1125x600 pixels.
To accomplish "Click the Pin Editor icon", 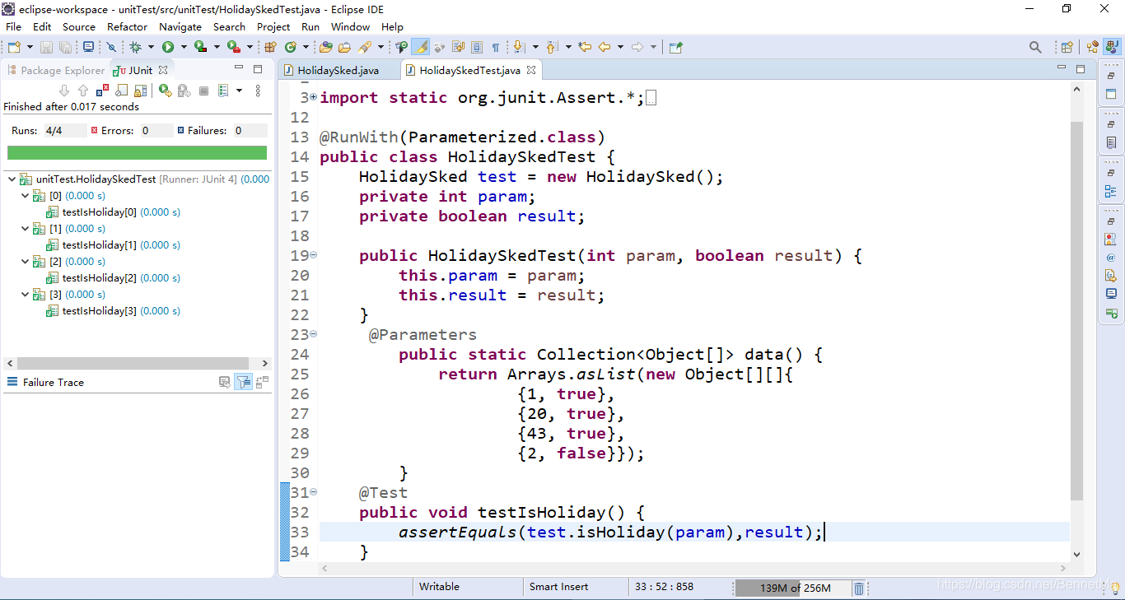I will (675, 48).
